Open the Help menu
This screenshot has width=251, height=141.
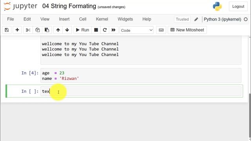[147, 19]
